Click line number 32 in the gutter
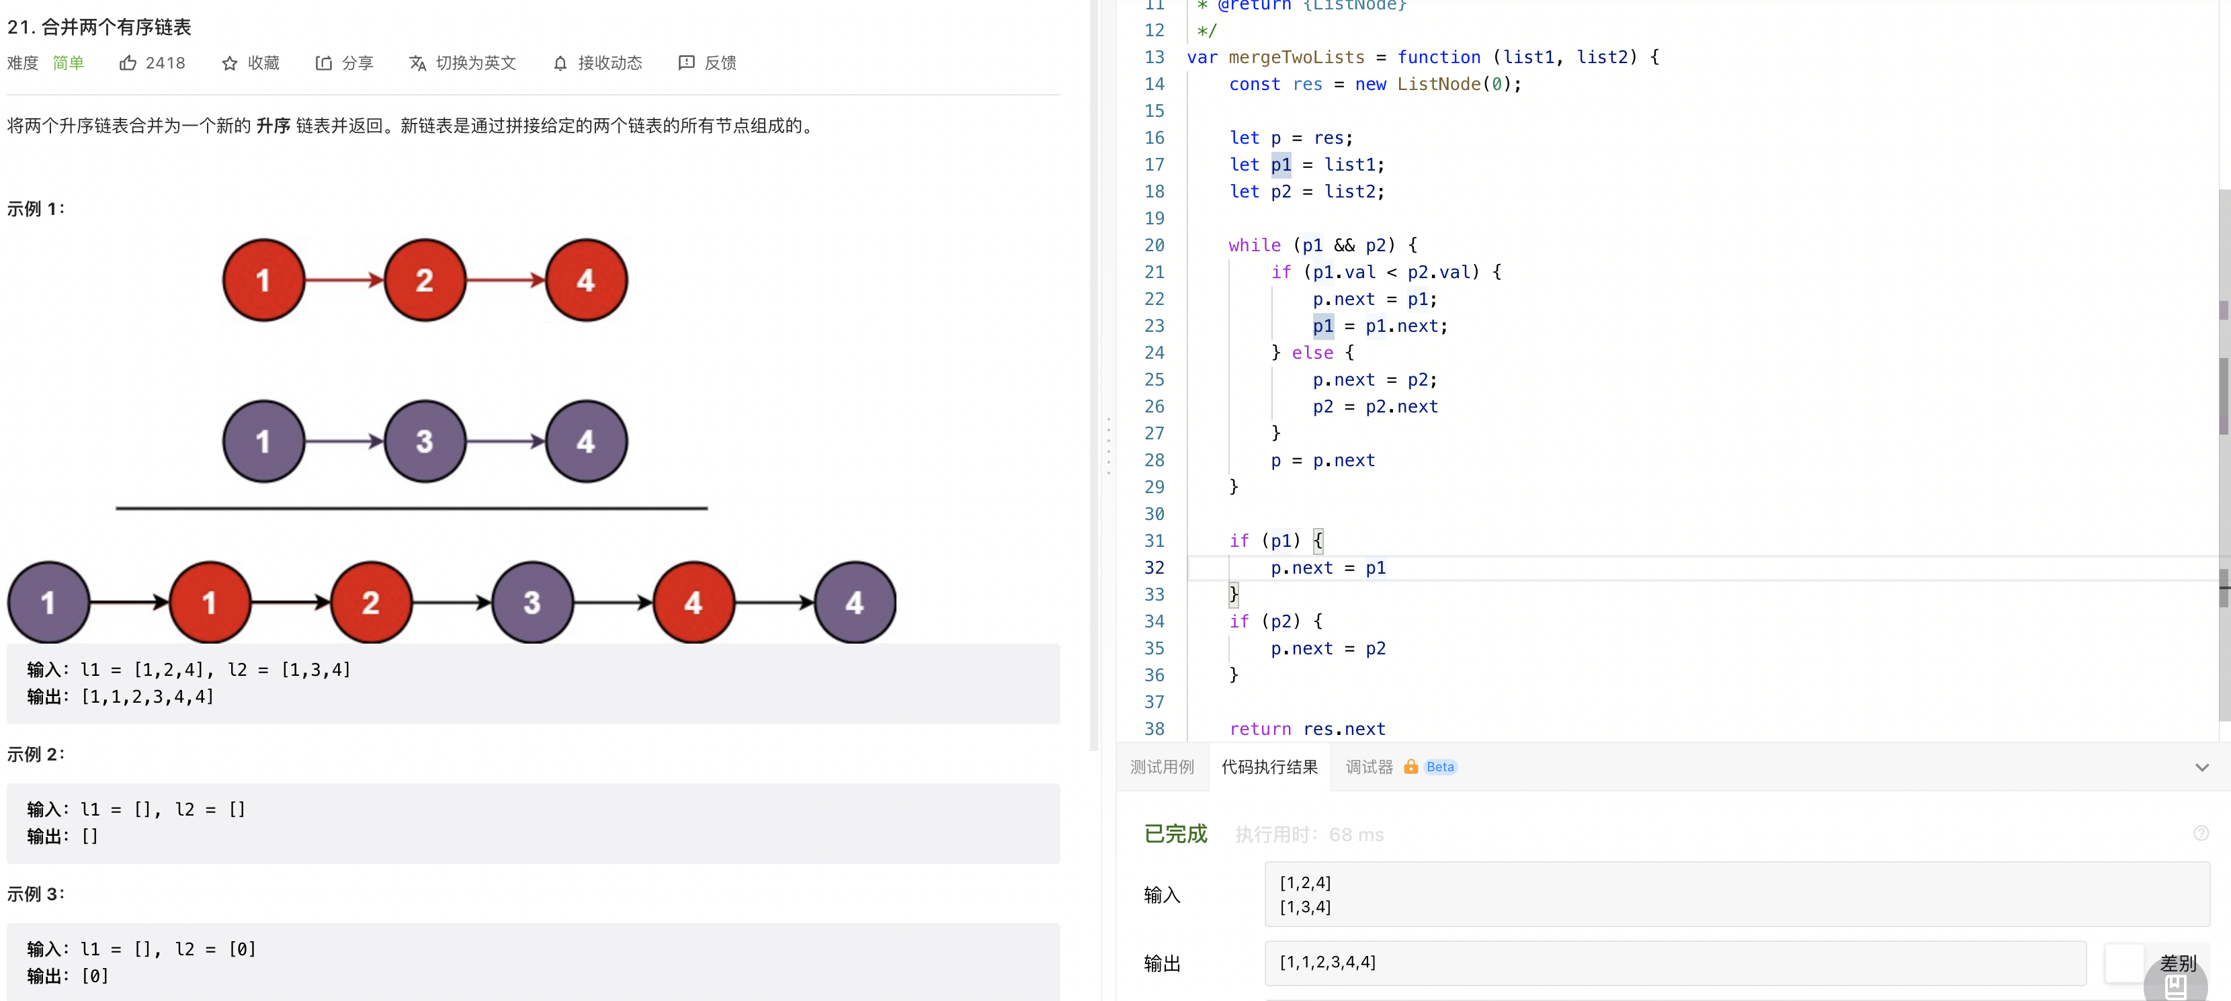 1154,568
